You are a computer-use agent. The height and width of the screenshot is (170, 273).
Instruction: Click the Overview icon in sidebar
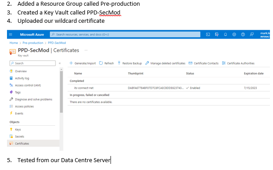11,71
